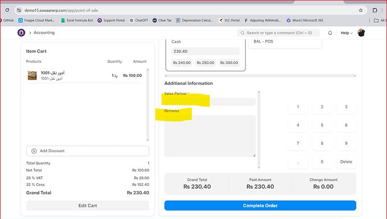Open the Word | Microsoft 365 bookmark

305,20
